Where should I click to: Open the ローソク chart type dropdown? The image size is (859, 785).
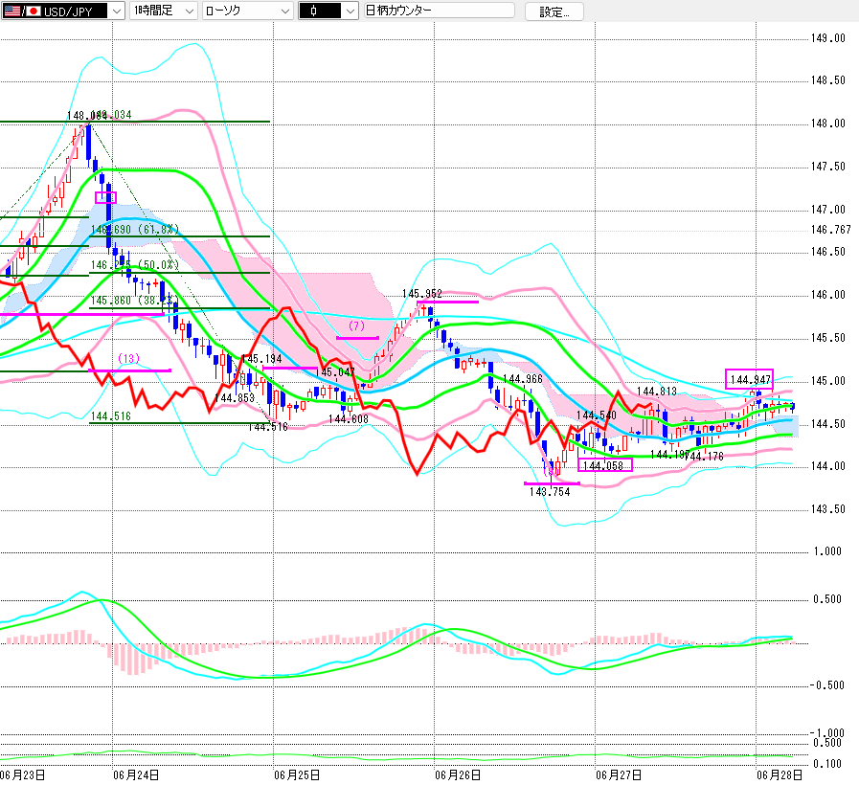tap(247, 11)
